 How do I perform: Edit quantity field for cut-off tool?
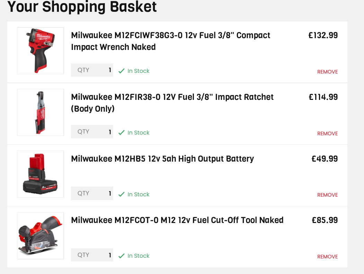pos(92,255)
